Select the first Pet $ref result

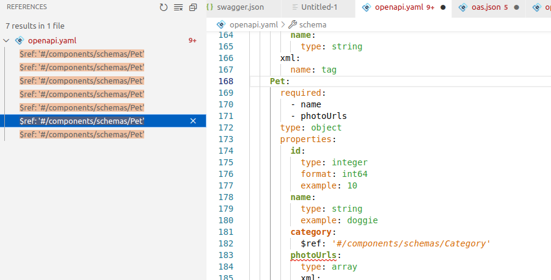point(82,54)
